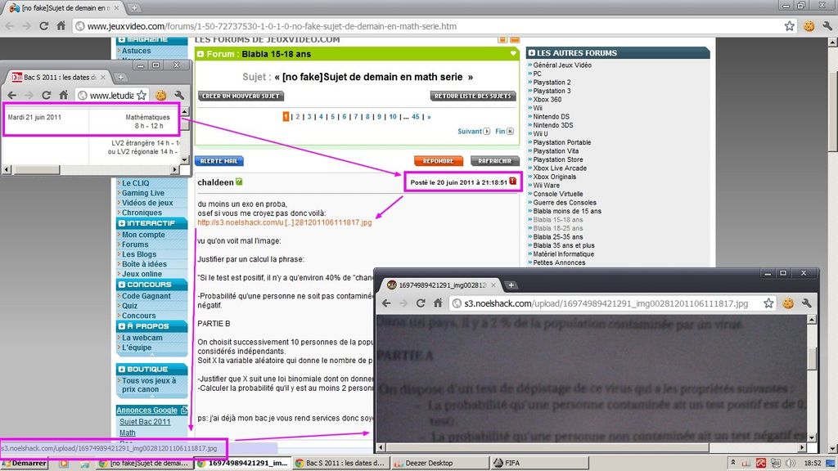Viewport: 838px width, 471px height.
Task: Click the home icon in the main jeuxvideo window
Action: pyautogui.click(x=61, y=25)
